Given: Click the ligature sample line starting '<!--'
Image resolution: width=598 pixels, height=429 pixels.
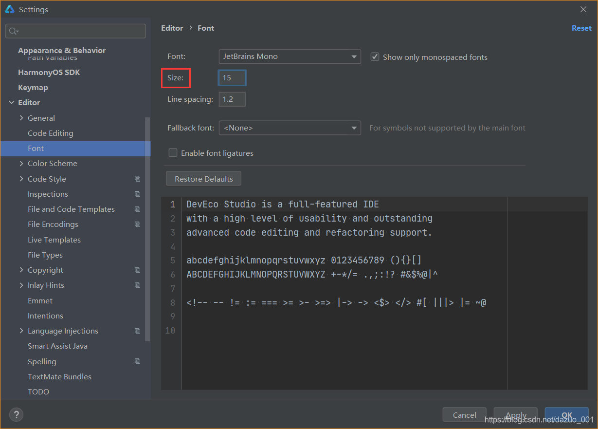Looking at the screenshot, I should [336, 302].
